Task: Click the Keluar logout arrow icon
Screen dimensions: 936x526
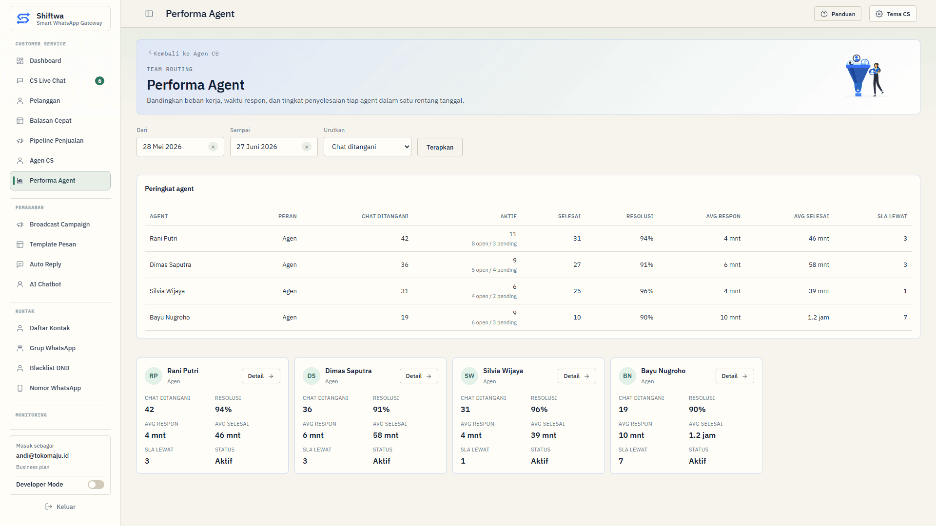Action: [x=49, y=507]
